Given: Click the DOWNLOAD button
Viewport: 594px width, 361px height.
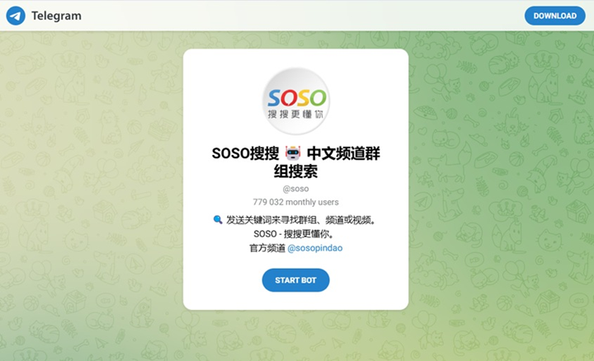Looking at the screenshot, I should pos(554,16).
